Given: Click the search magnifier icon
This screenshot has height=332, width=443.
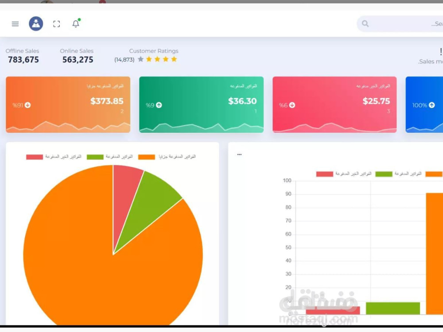Looking at the screenshot, I should 365,24.
